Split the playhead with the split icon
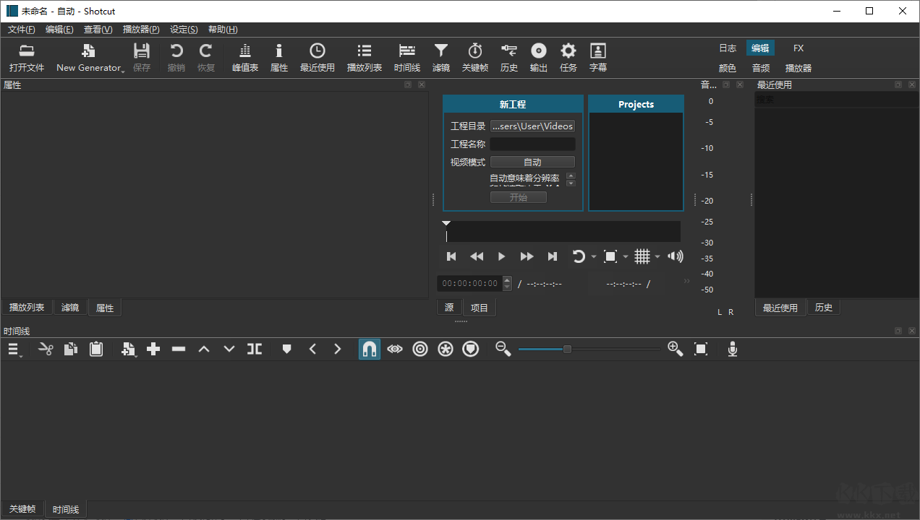This screenshot has height=520, width=920. click(x=254, y=349)
